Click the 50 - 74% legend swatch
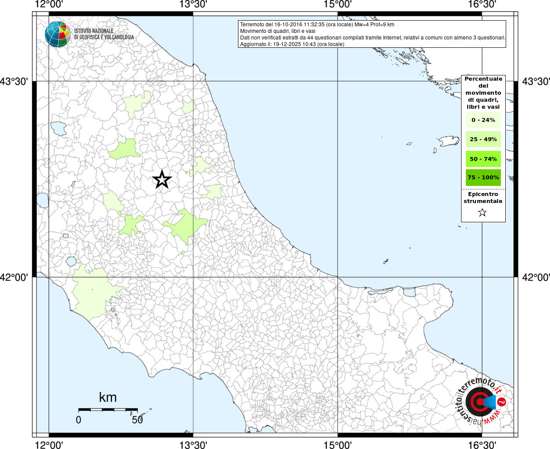The image size is (550, 449). (x=483, y=159)
